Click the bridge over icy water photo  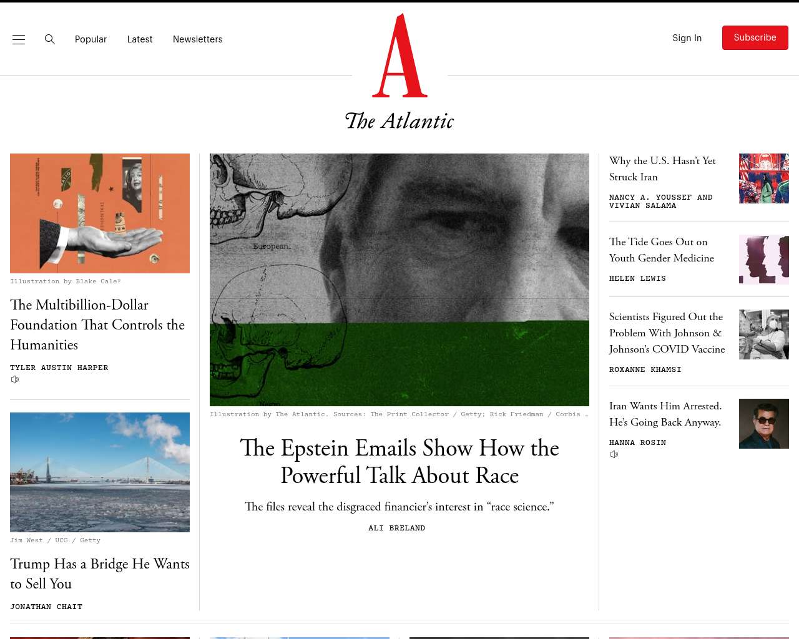pyautogui.click(x=100, y=472)
